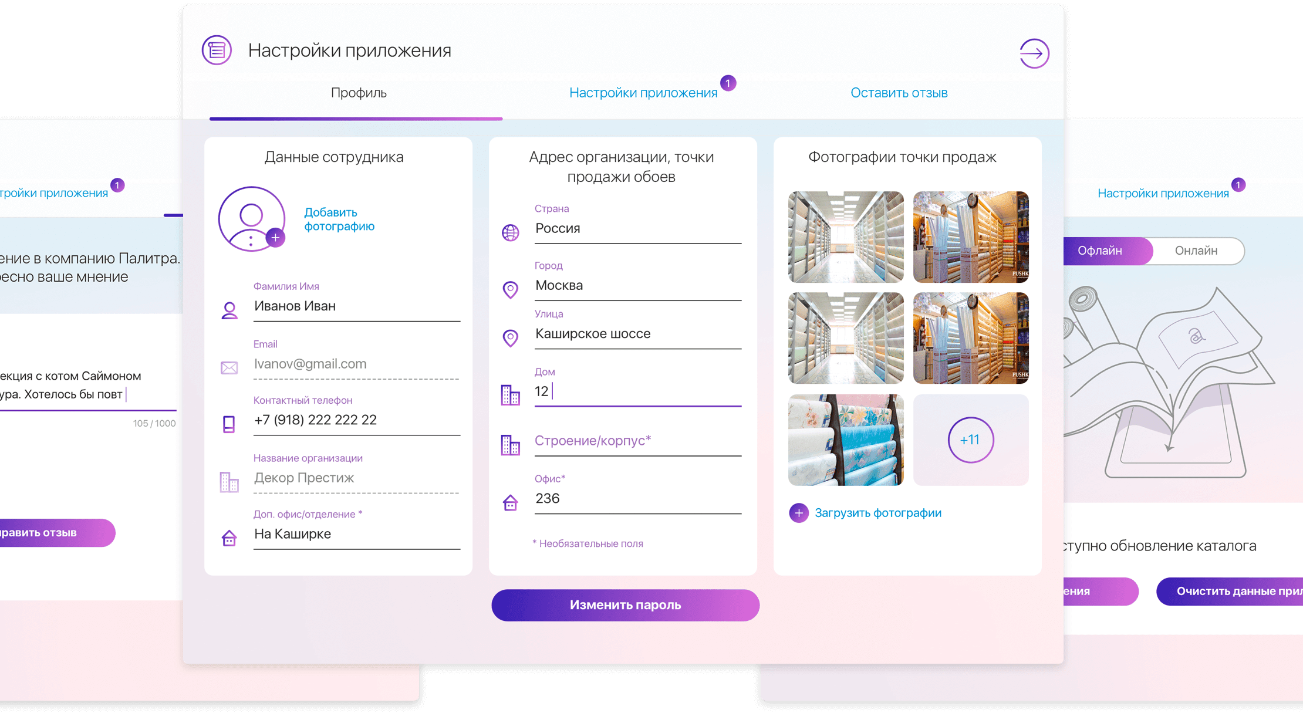This screenshot has height=713, width=1303.
Task: Click the 105 / 1000 character counter text
Action: click(x=154, y=423)
